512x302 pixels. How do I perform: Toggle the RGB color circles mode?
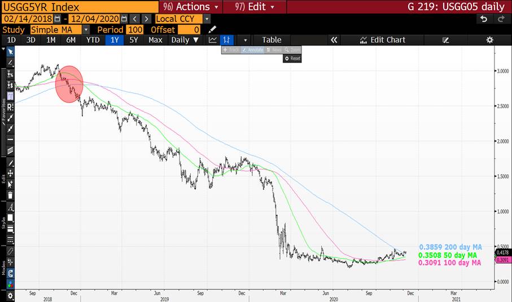tap(10, 285)
